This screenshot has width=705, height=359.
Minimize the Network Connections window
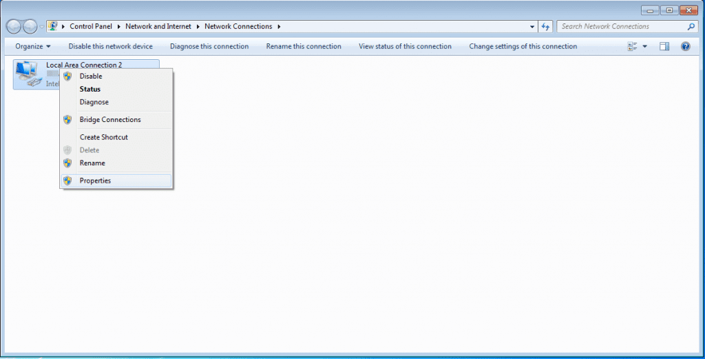tap(650, 10)
